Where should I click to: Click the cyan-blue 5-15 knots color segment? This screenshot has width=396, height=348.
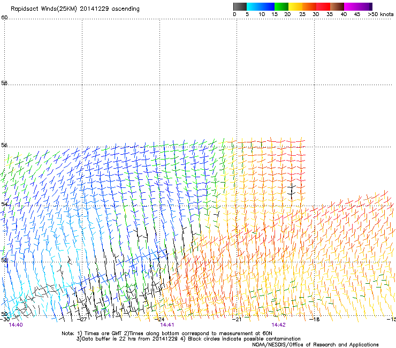[x=261, y=6]
